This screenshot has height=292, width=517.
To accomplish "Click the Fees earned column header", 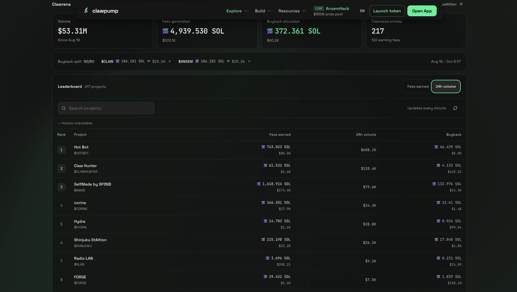I will (x=280, y=135).
